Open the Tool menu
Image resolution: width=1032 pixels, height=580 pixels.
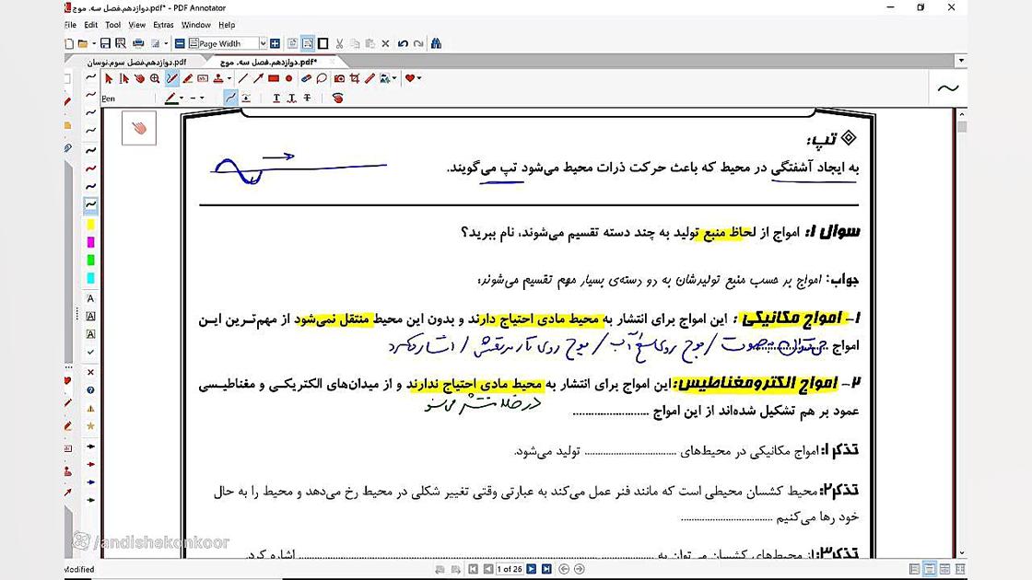pyautogui.click(x=113, y=25)
